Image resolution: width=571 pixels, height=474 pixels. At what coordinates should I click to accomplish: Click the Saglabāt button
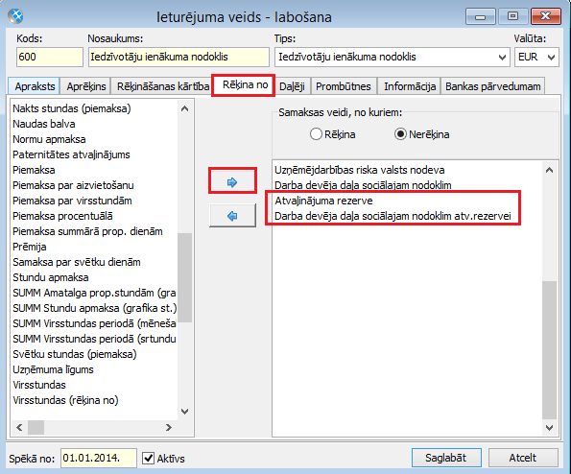[446, 458]
